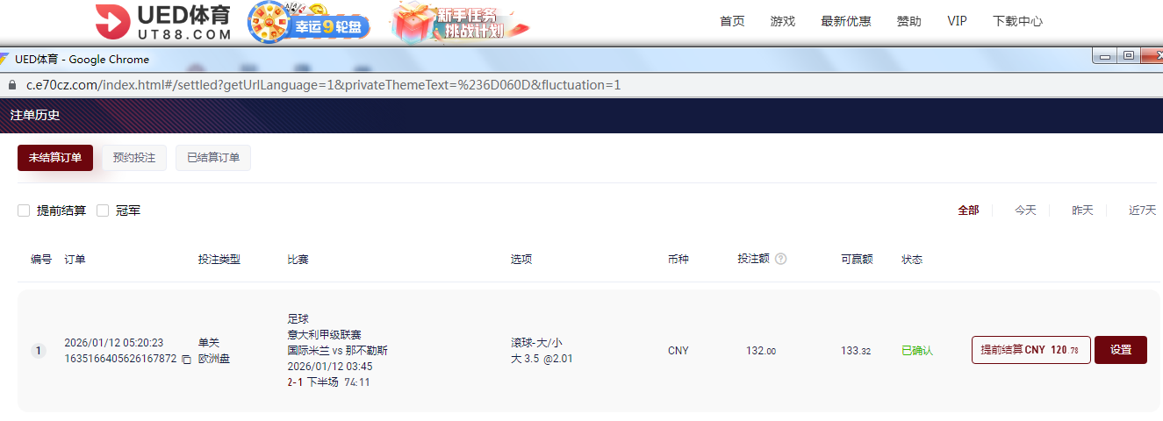Copy the order number with copy icon
This screenshot has width=1163, height=421.
185,360
